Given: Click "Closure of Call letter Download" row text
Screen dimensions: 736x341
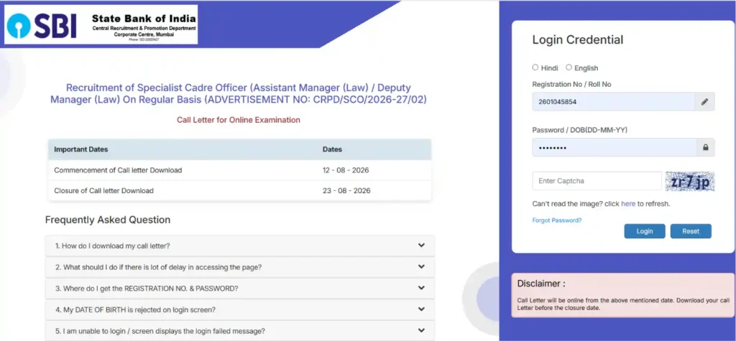Looking at the screenshot, I should coord(103,191).
